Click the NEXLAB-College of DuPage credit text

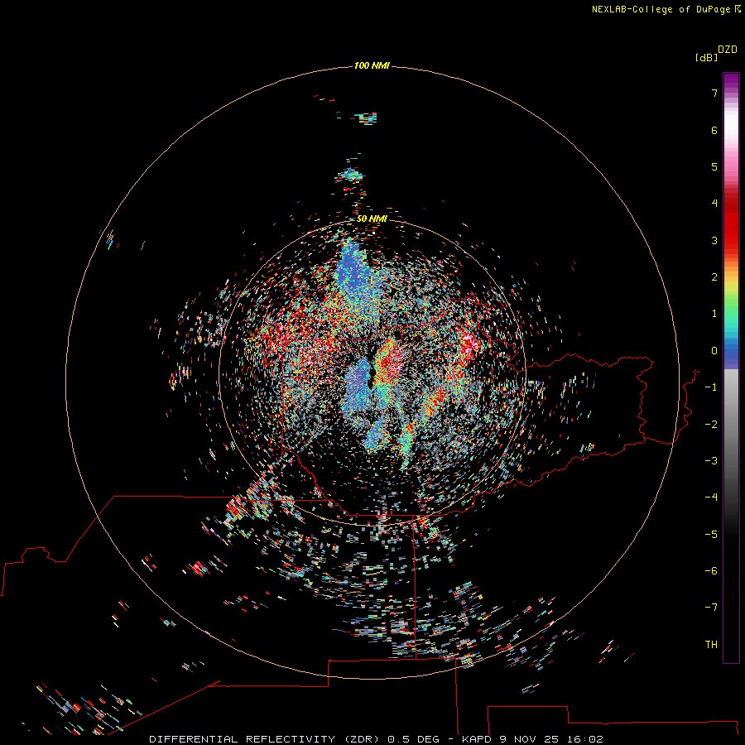click(x=662, y=9)
